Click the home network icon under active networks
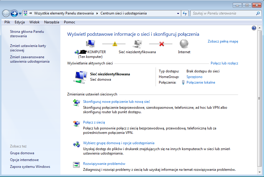Image resolution: width=264 pixels, height=177 pixels. coord(80,77)
